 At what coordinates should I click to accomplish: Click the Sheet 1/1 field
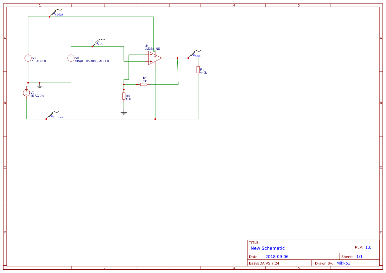pyautogui.click(x=360, y=256)
